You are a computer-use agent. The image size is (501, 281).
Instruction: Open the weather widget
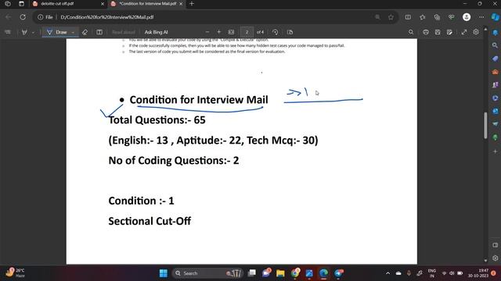pyautogui.click(x=16, y=272)
